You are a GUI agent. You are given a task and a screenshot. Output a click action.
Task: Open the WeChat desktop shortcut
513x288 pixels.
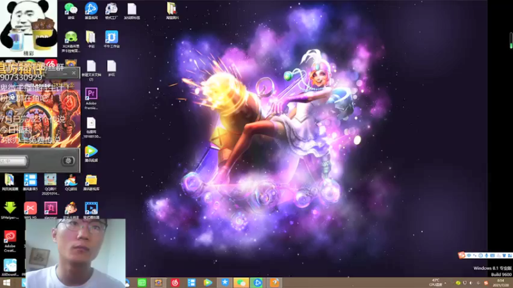[71, 10]
